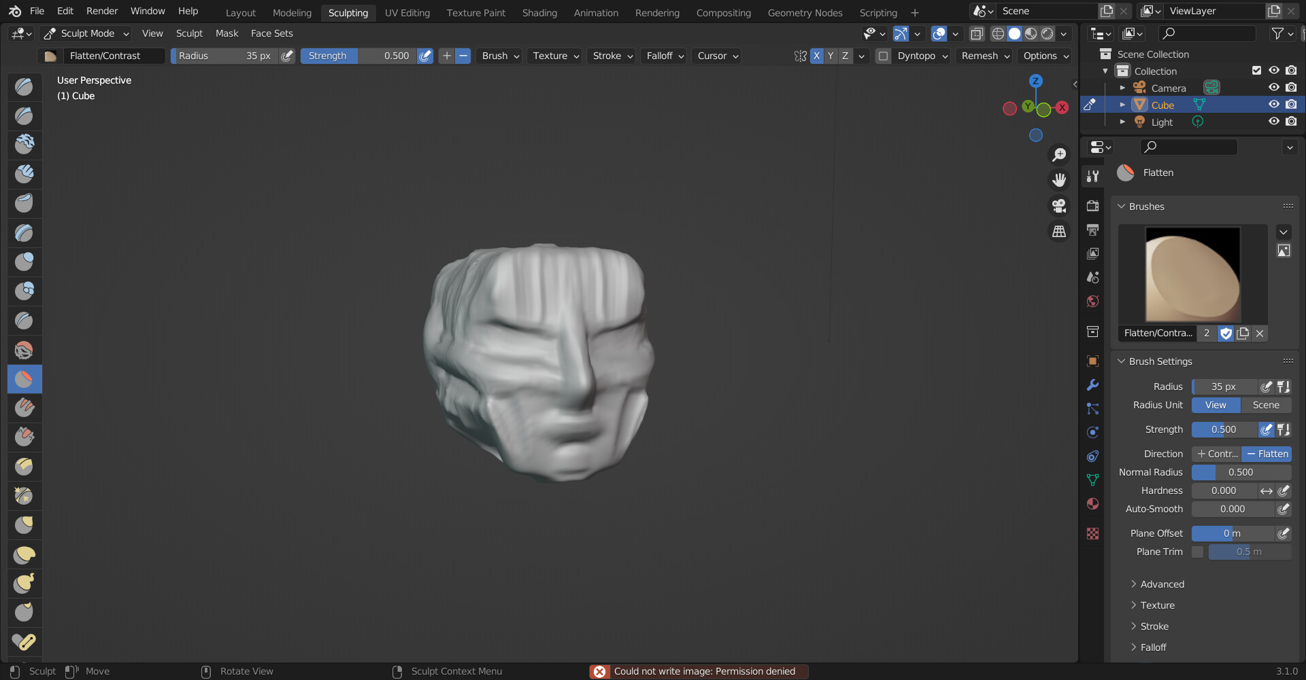Toggle the Light's render visibility camera icon
Viewport: 1306px width, 680px height.
[1291, 122]
